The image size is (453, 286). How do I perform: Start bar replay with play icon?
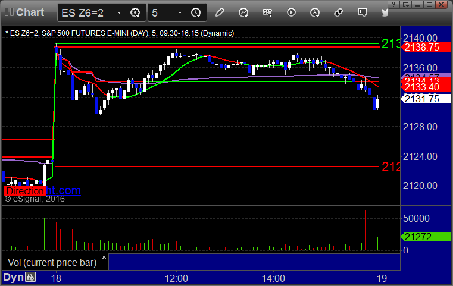tap(291, 12)
